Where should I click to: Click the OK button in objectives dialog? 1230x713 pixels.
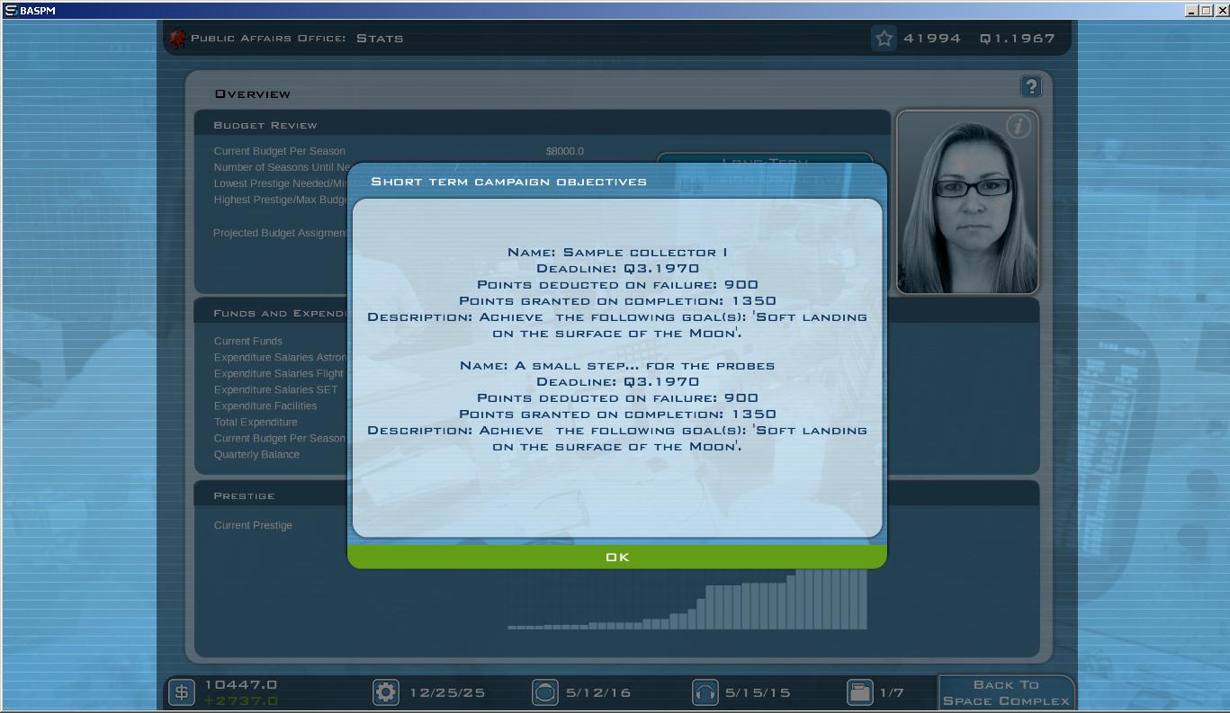pyautogui.click(x=617, y=557)
